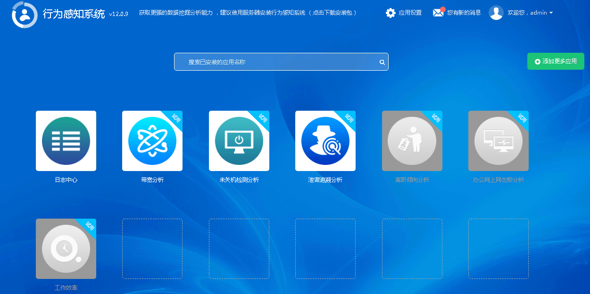Image resolution: width=590 pixels, height=294 pixels.
Task: Open the 工作效率 clock app icon
Action: pyautogui.click(x=66, y=249)
